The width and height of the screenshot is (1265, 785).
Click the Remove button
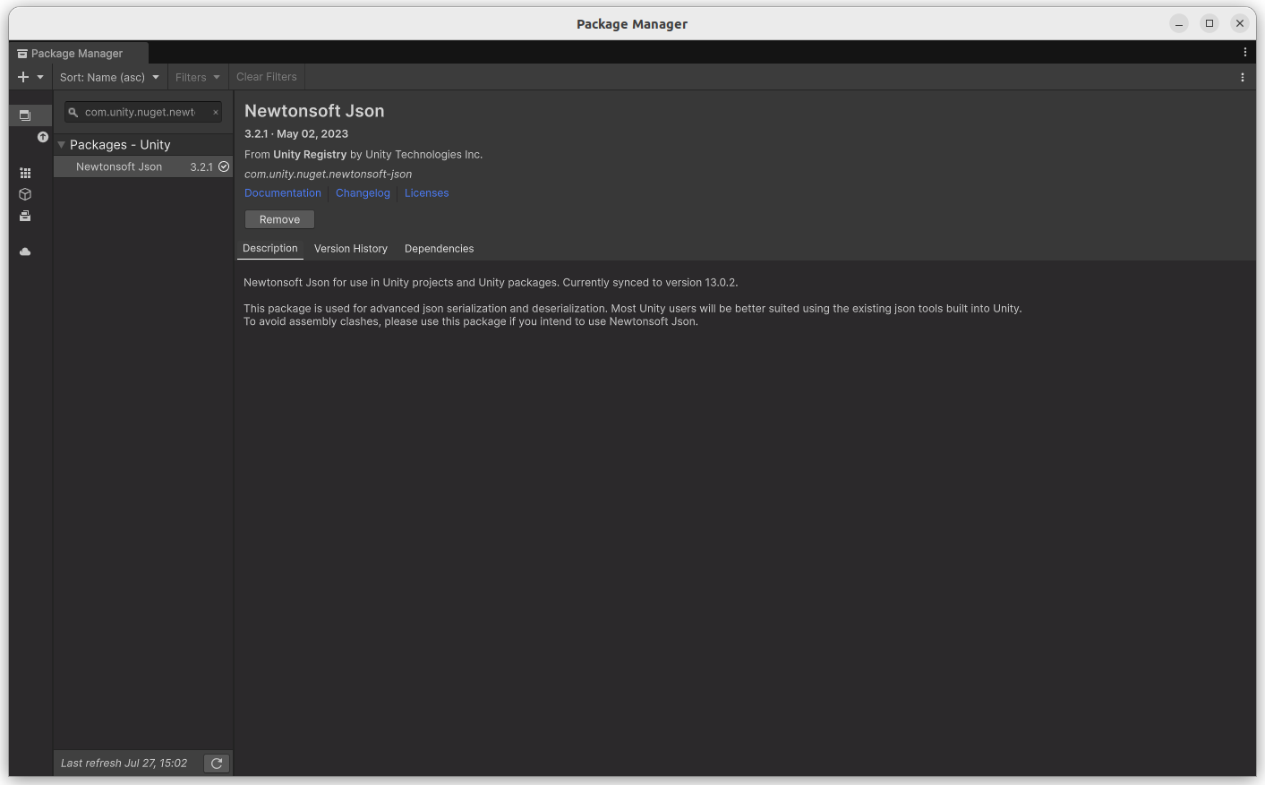pos(279,219)
